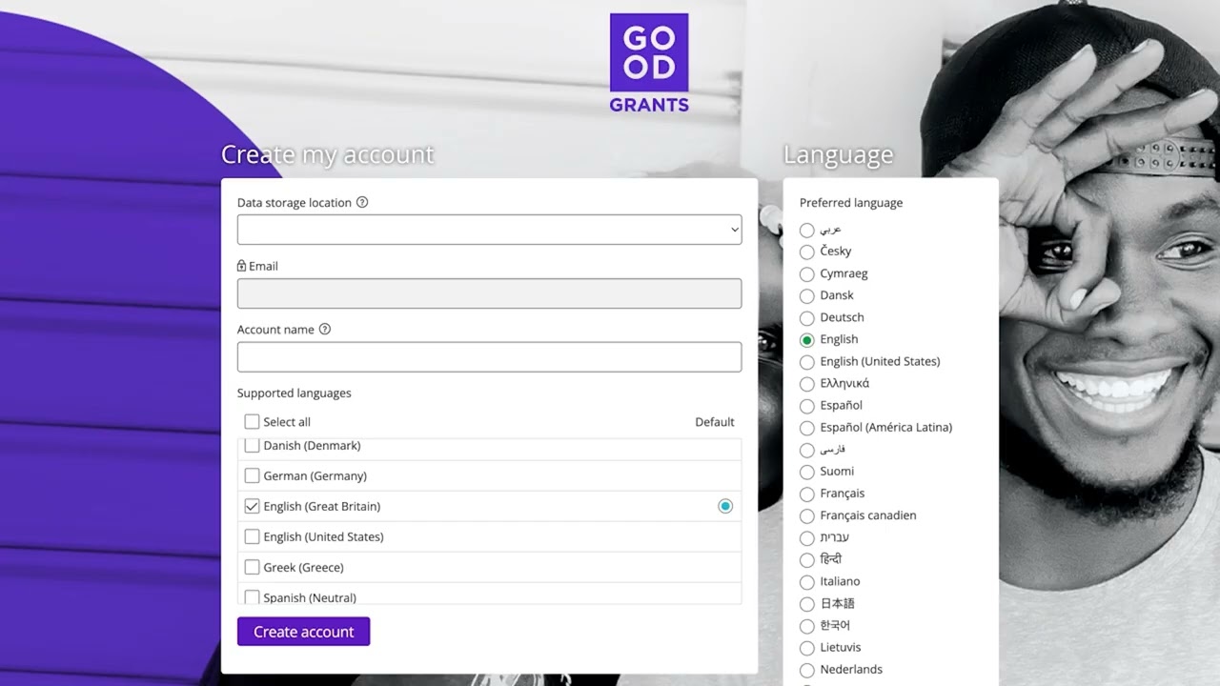
Task: Select Ελληνικά as preferred language
Action: [x=807, y=384]
